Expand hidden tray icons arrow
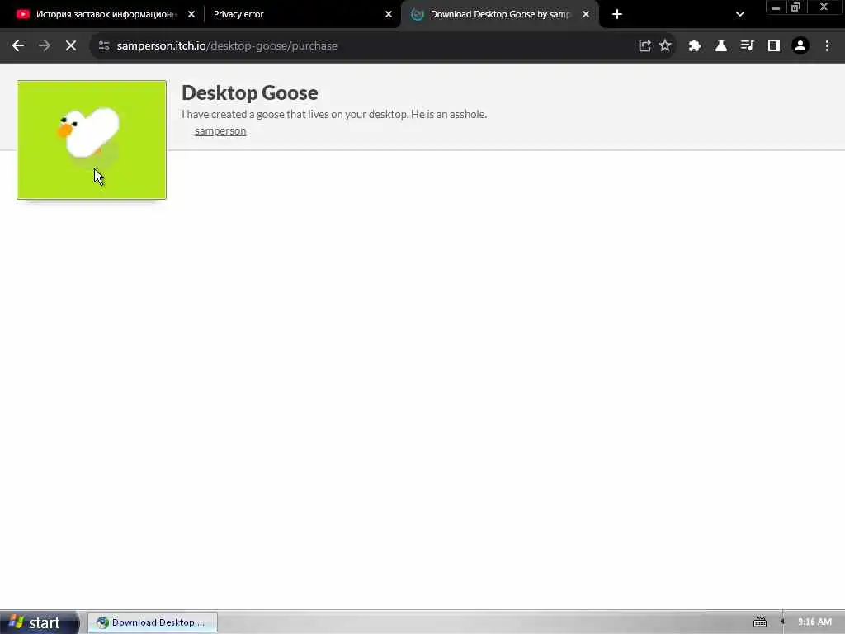 tap(782, 622)
